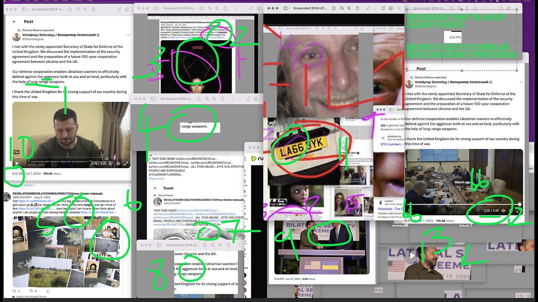Click the @ZelenskyyUa handle in left post
This screenshot has height=302, width=538.
pyautogui.click(x=33, y=39)
